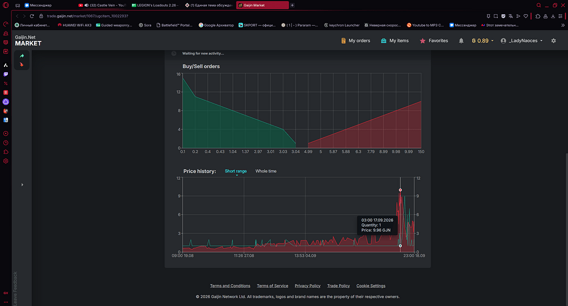Open ad blocker shield icon
This screenshot has height=306, width=568.
pos(503,16)
